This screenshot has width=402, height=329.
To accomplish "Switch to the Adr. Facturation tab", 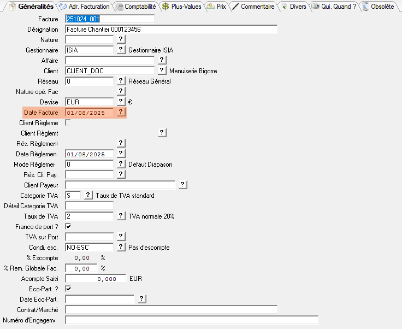I will tap(85, 7).
